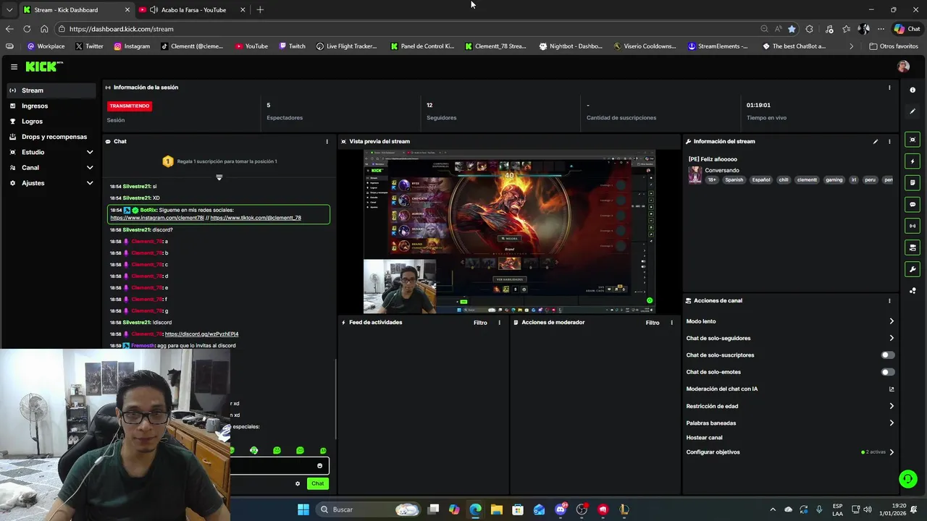Click the Twitch bookmark
927x521 pixels.
tap(292, 46)
